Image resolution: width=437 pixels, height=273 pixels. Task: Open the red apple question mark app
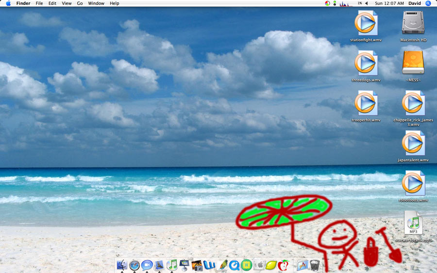coord(284,265)
